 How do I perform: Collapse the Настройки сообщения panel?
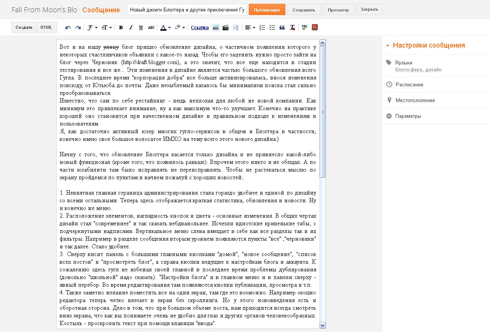388,46
